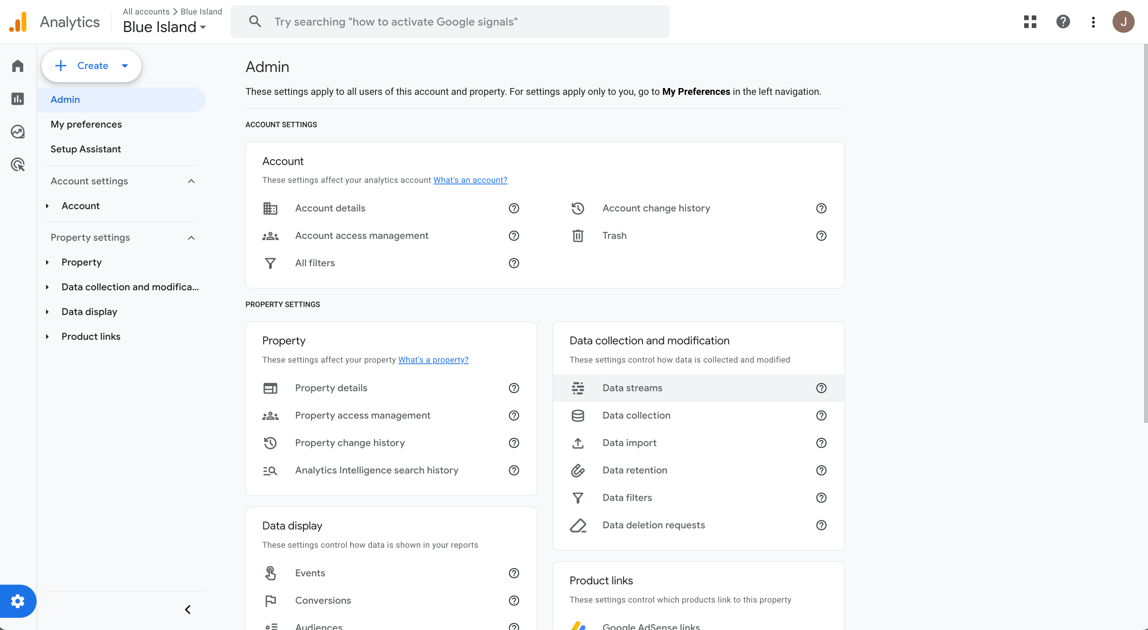Expand the Product links tree item
The width and height of the screenshot is (1148, 630).
click(x=47, y=337)
